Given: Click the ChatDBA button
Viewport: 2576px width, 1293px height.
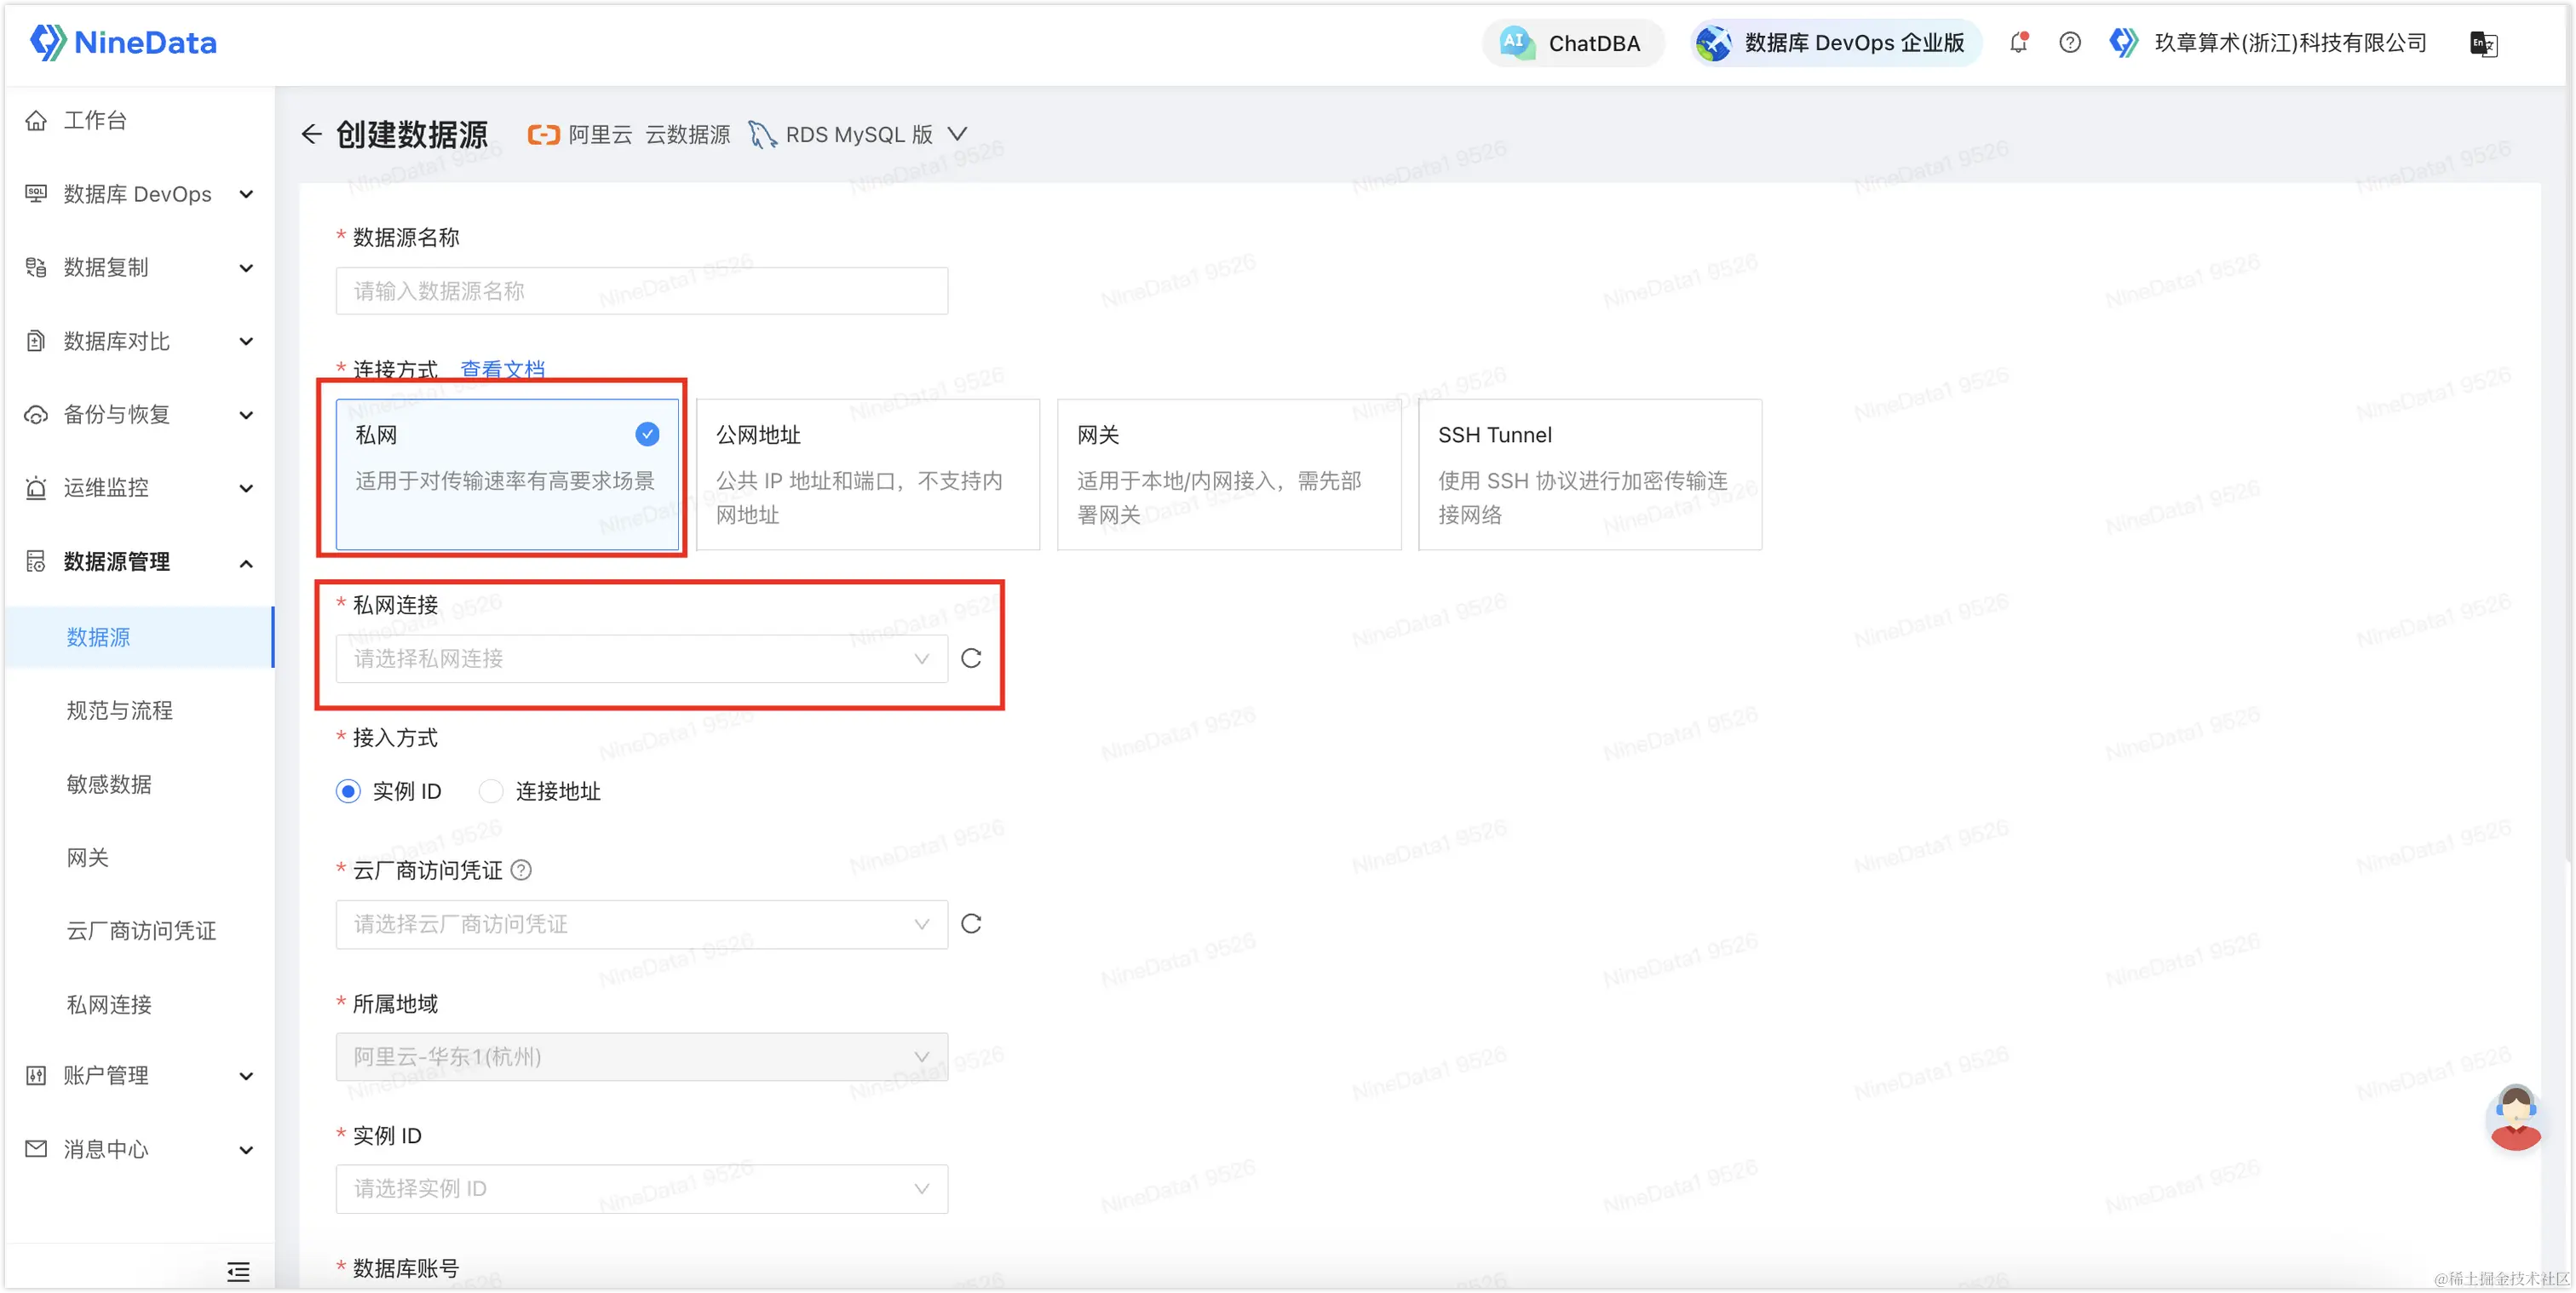Looking at the screenshot, I should tap(1573, 43).
